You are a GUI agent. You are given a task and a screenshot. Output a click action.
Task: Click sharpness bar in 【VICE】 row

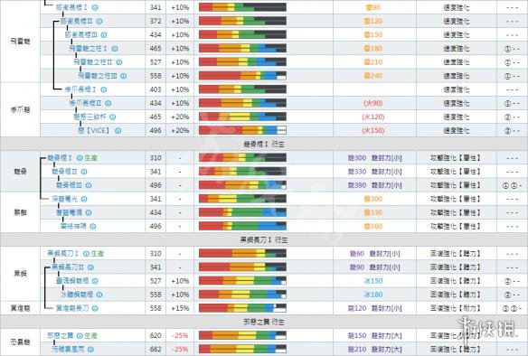(x=242, y=130)
